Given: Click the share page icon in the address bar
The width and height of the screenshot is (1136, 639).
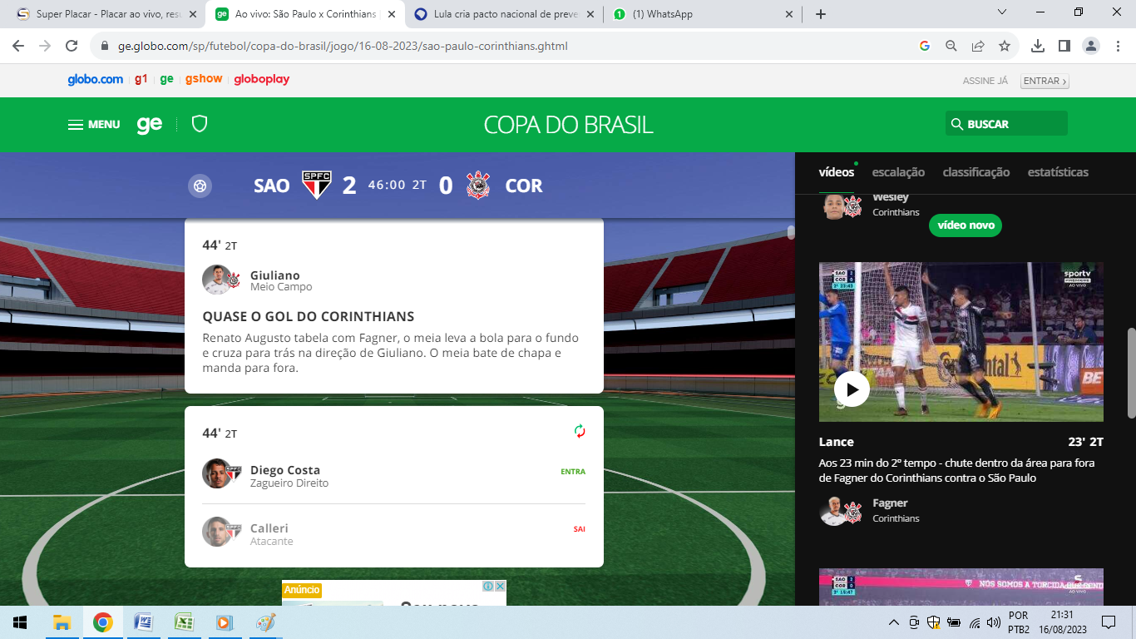Looking at the screenshot, I should point(978,46).
